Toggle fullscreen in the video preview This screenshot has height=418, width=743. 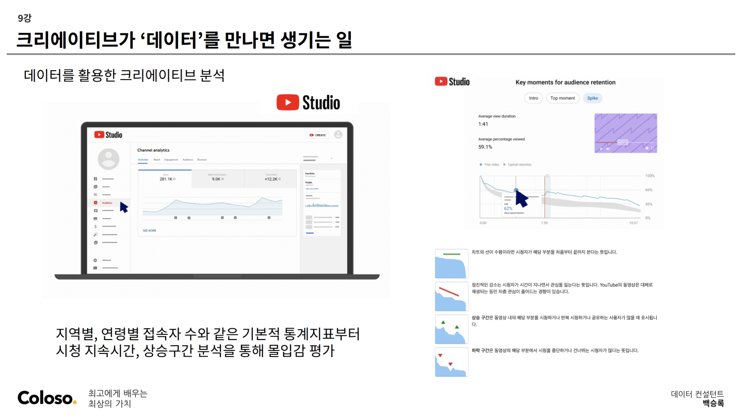tap(653, 149)
